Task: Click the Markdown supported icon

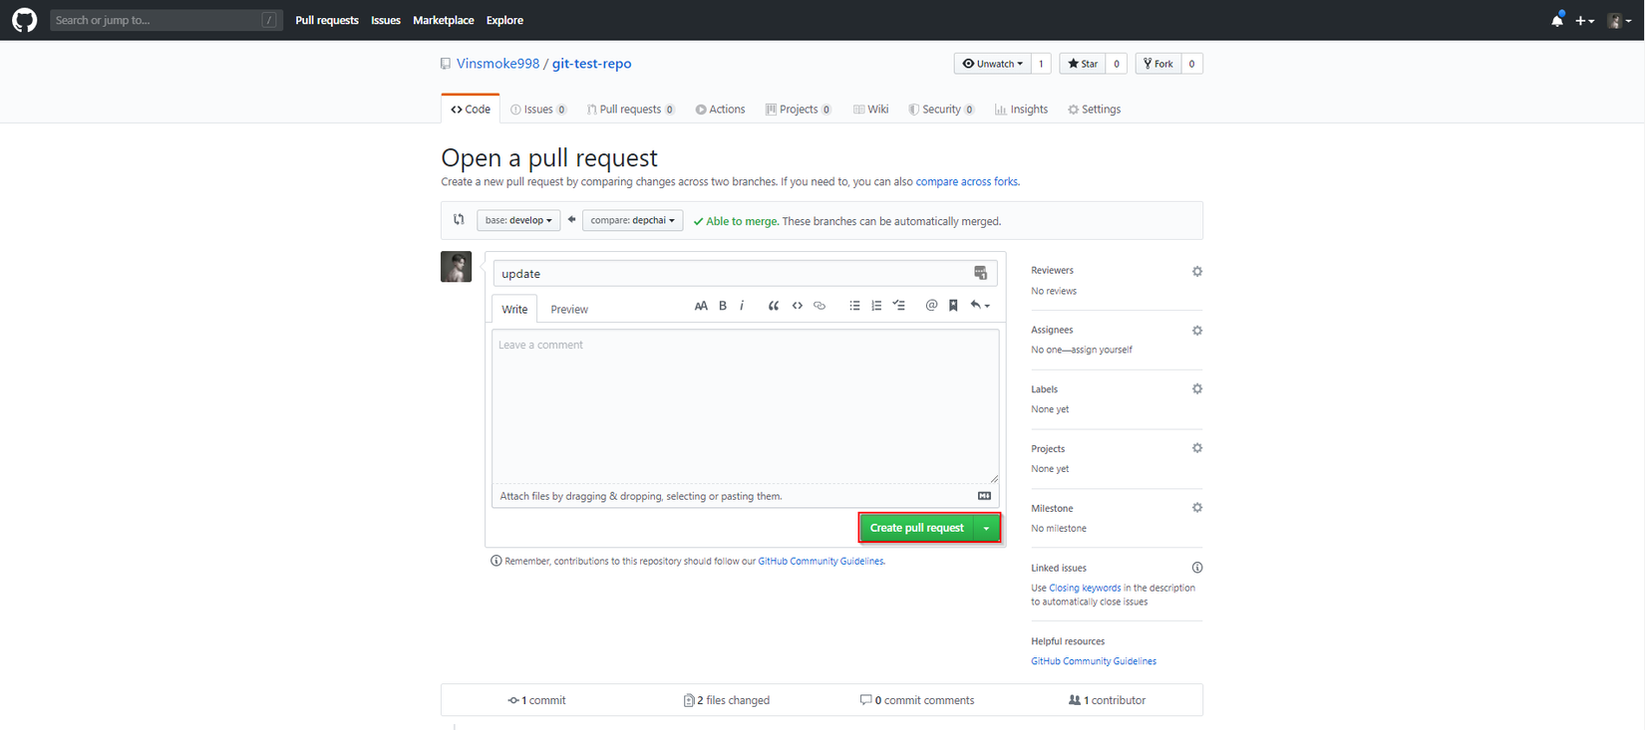Action: pos(984,496)
